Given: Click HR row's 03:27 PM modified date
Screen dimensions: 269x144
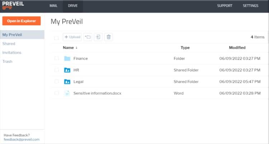Looking at the screenshot, I should (240, 70).
